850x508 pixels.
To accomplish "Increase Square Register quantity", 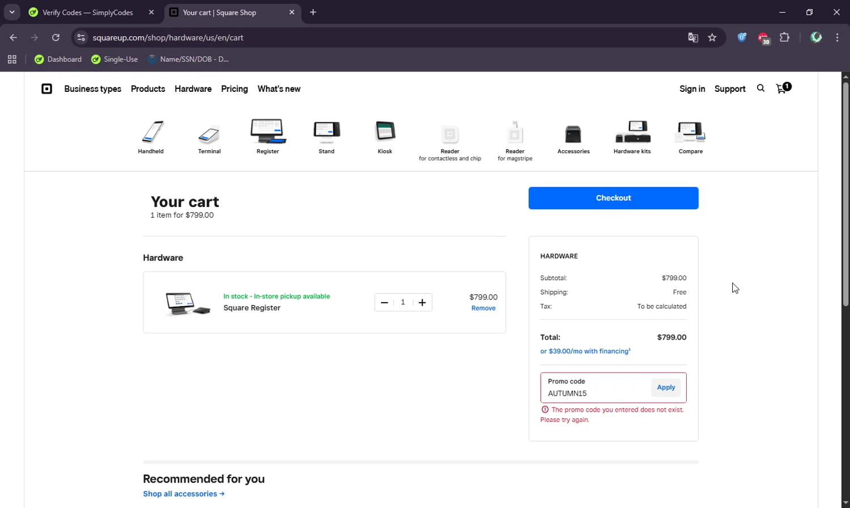I will pos(422,303).
